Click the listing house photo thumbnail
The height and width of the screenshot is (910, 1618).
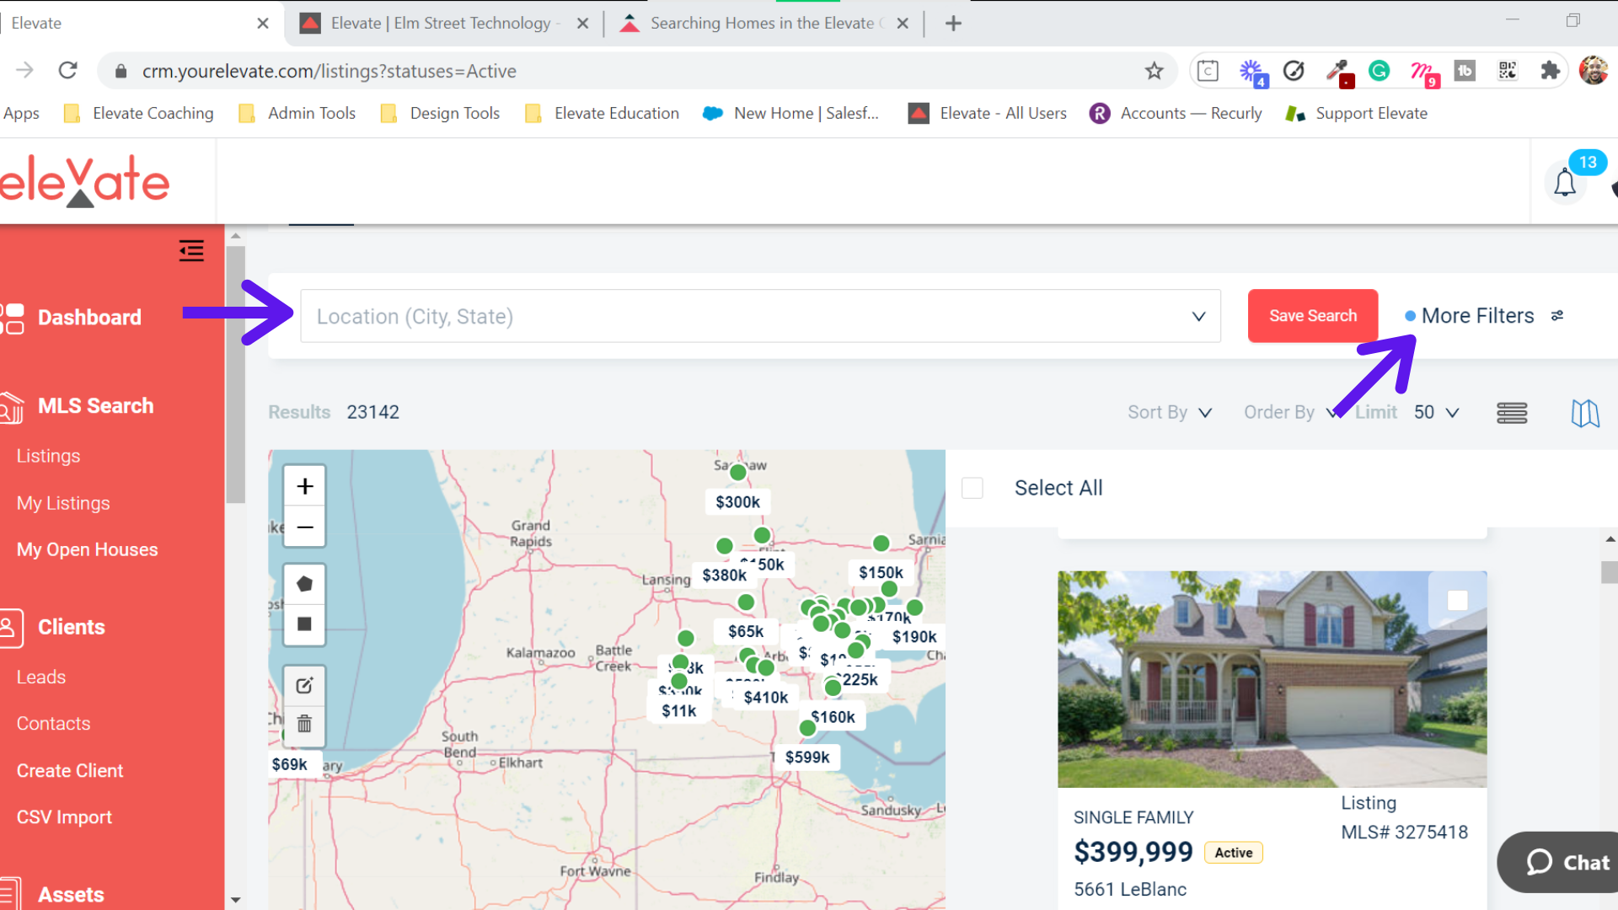click(x=1272, y=679)
